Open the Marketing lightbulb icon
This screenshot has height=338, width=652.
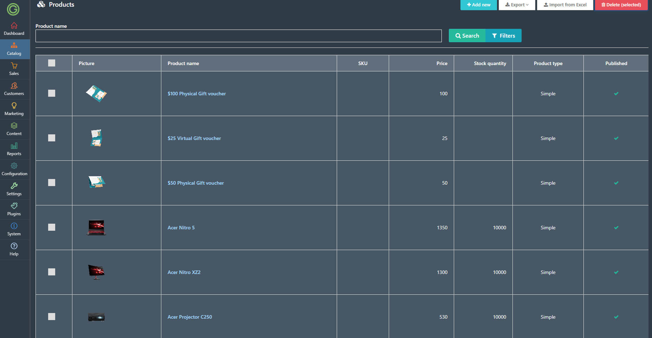(x=14, y=106)
